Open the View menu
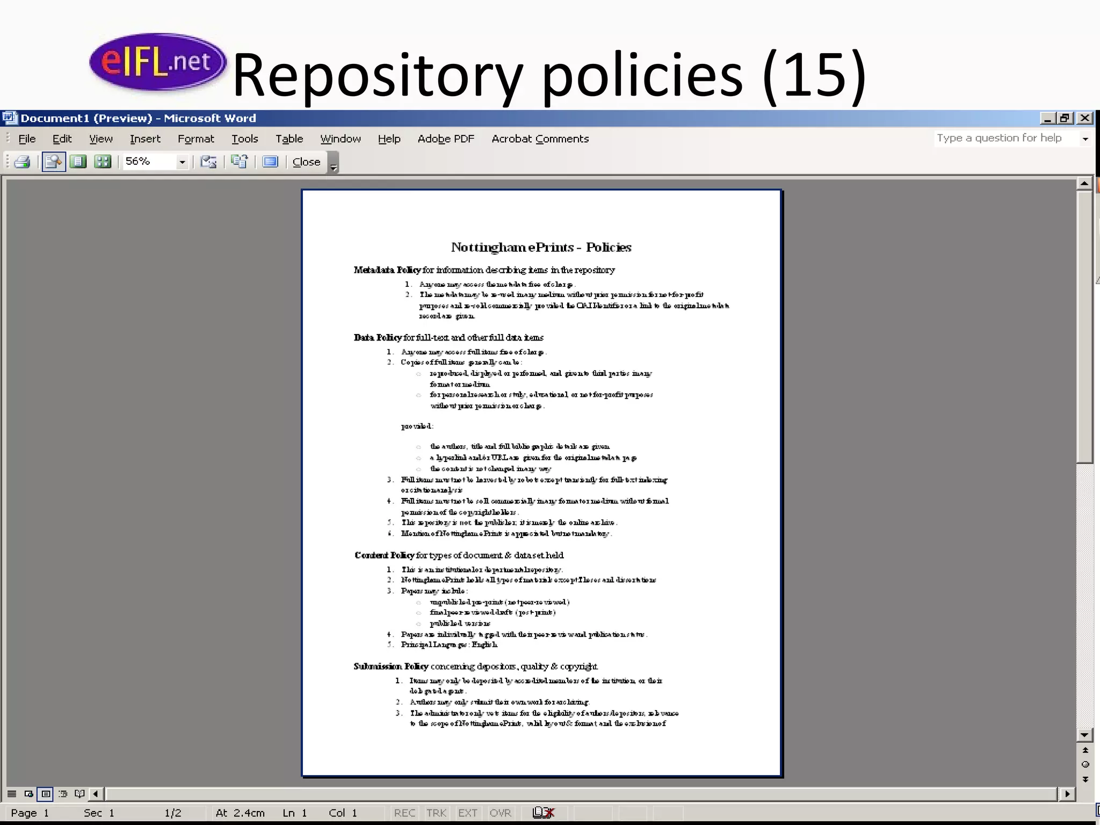The image size is (1100, 825). [101, 139]
